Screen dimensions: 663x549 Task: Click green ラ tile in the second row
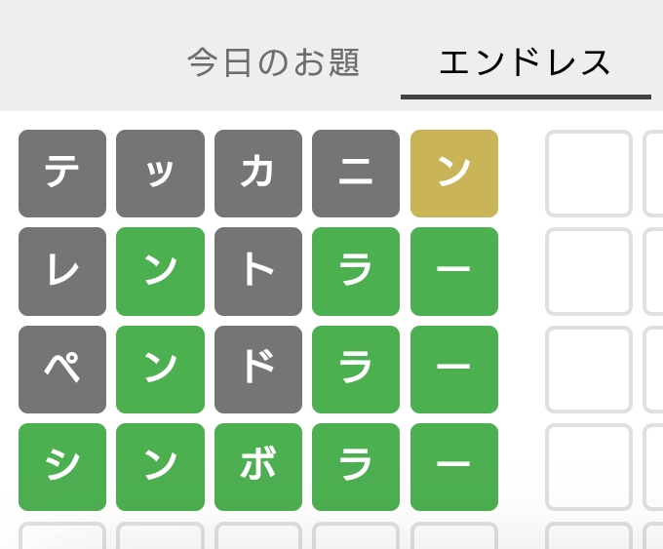point(356,271)
